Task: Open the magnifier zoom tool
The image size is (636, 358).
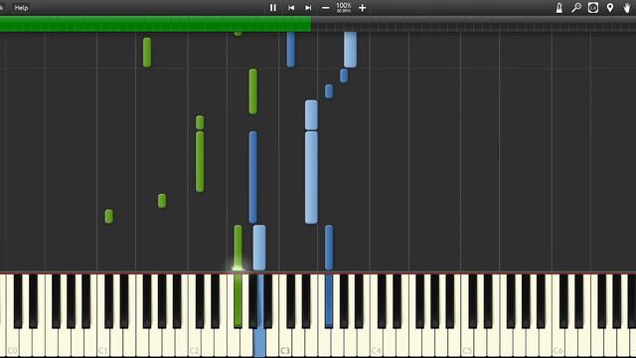Action: click(576, 8)
